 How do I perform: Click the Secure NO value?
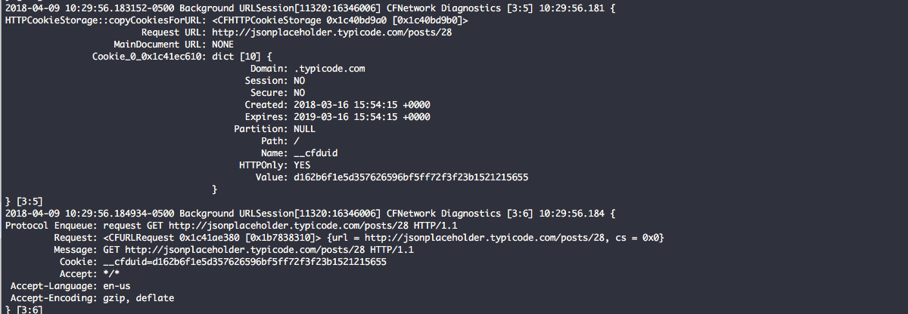(x=300, y=93)
